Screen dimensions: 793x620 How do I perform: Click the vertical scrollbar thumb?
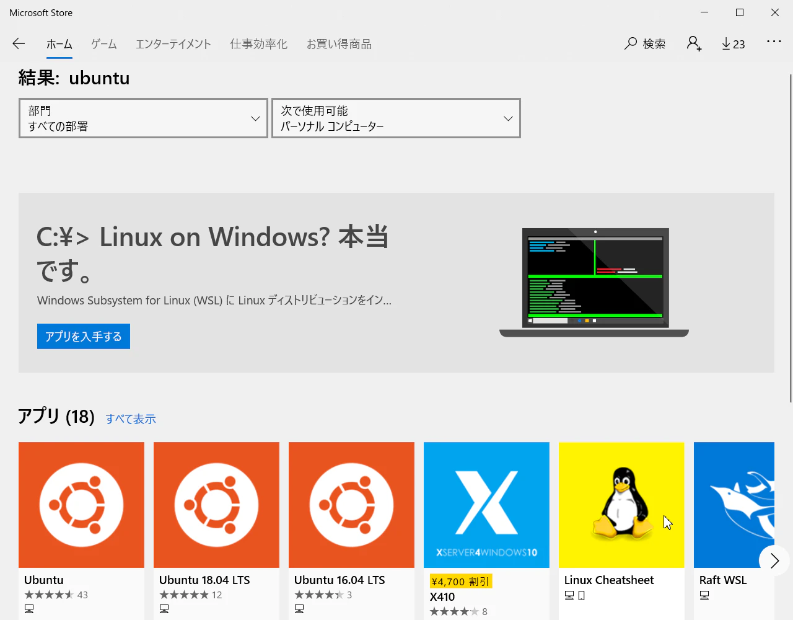tap(791, 239)
